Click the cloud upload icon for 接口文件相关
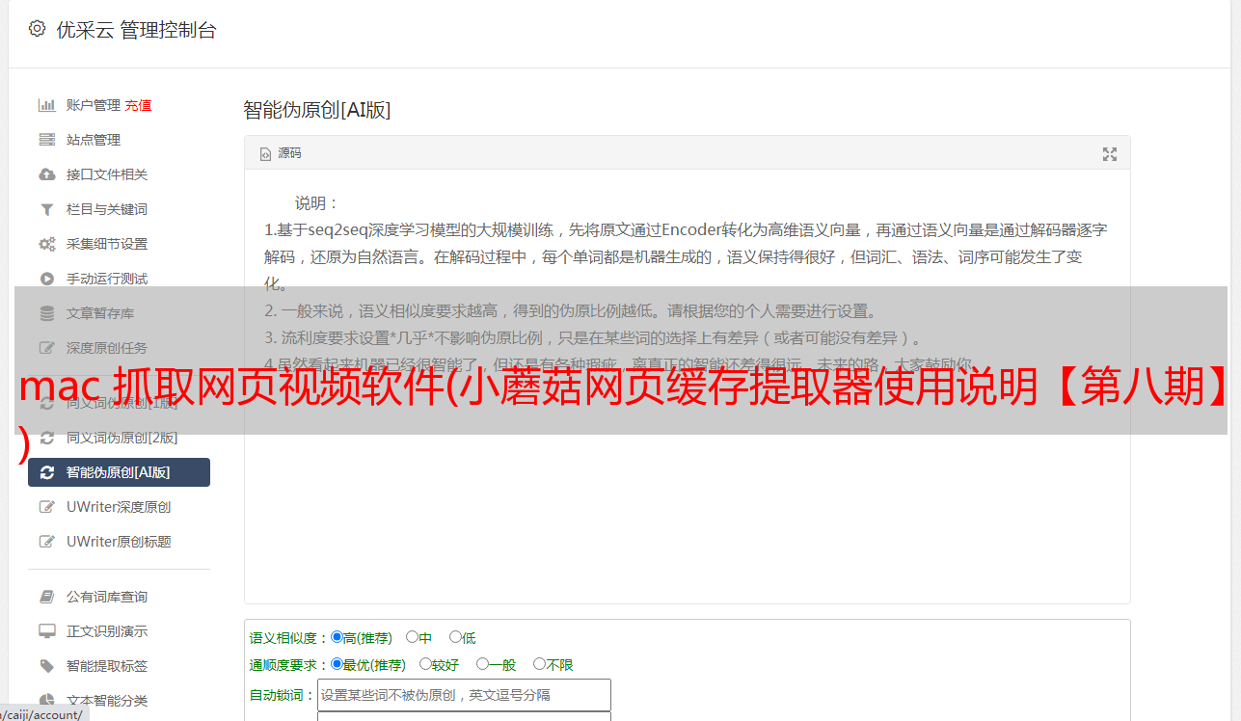 click(46, 174)
